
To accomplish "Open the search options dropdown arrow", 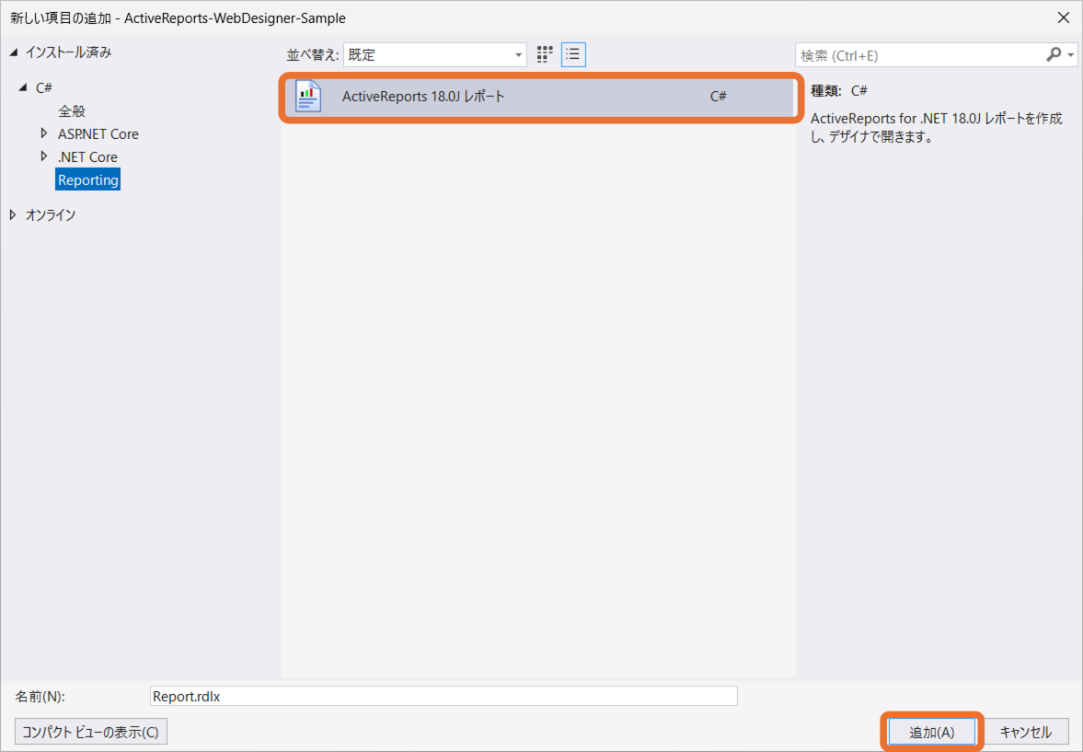I will pyautogui.click(x=1070, y=54).
